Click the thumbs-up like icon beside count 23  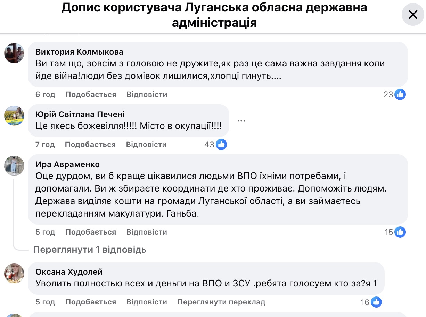[400, 94]
